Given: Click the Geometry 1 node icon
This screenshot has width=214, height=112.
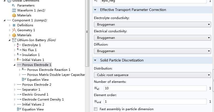Looking at the screenshot, I should coord(14,30).
